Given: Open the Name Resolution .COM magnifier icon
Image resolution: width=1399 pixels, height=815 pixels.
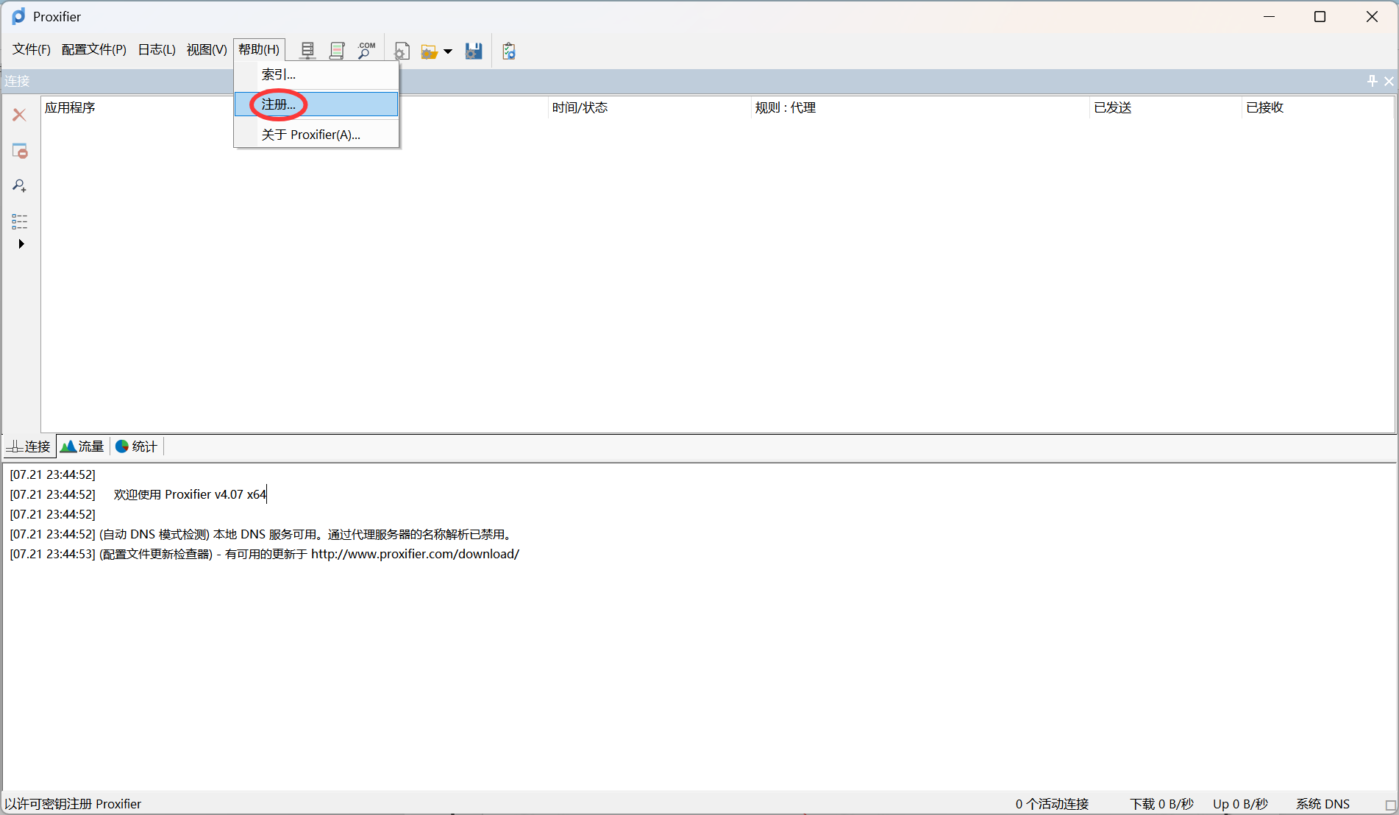Looking at the screenshot, I should [366, 51].
